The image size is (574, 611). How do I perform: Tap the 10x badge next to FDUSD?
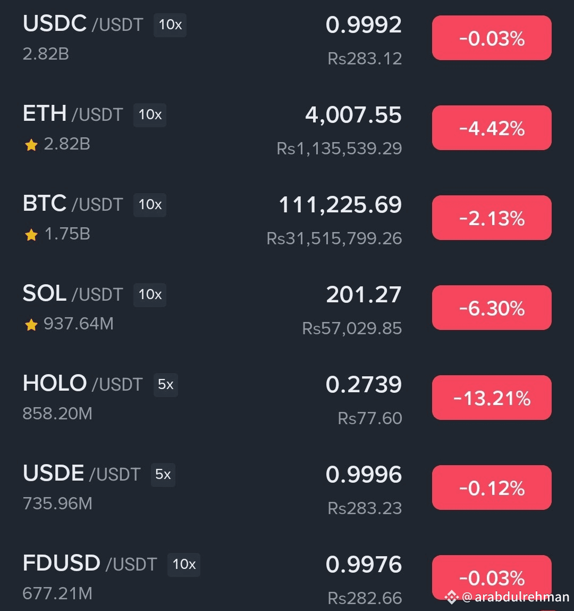click(184, 565)
